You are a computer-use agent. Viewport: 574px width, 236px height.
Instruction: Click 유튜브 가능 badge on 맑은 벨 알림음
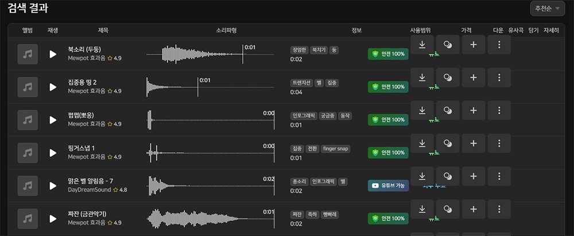(388, 186)
